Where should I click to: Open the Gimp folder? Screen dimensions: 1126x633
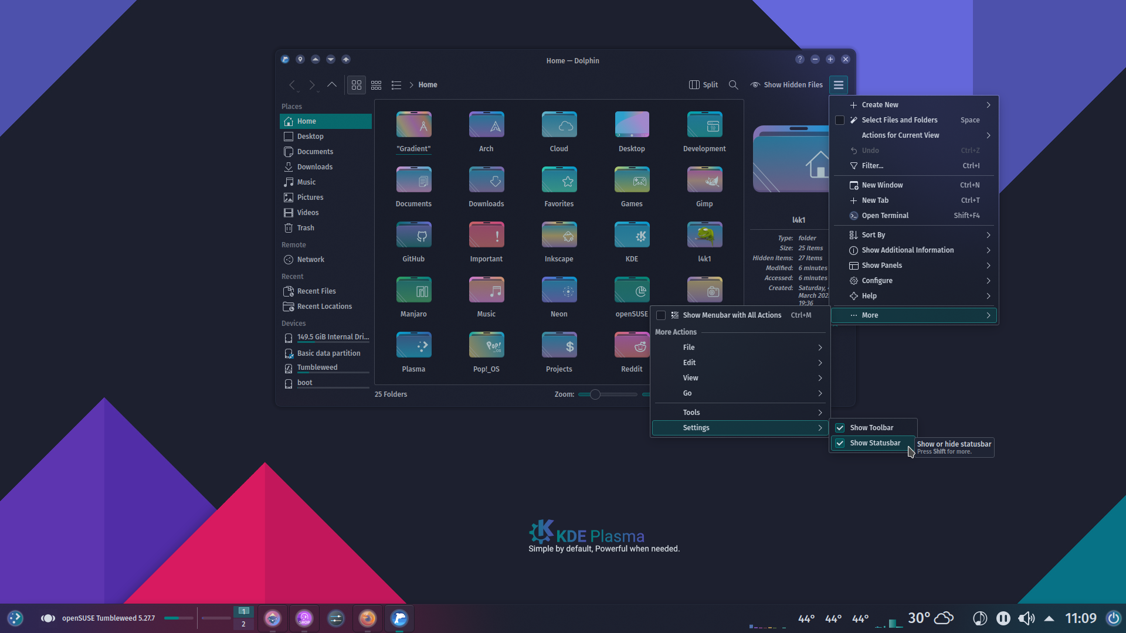click(704, 188)
